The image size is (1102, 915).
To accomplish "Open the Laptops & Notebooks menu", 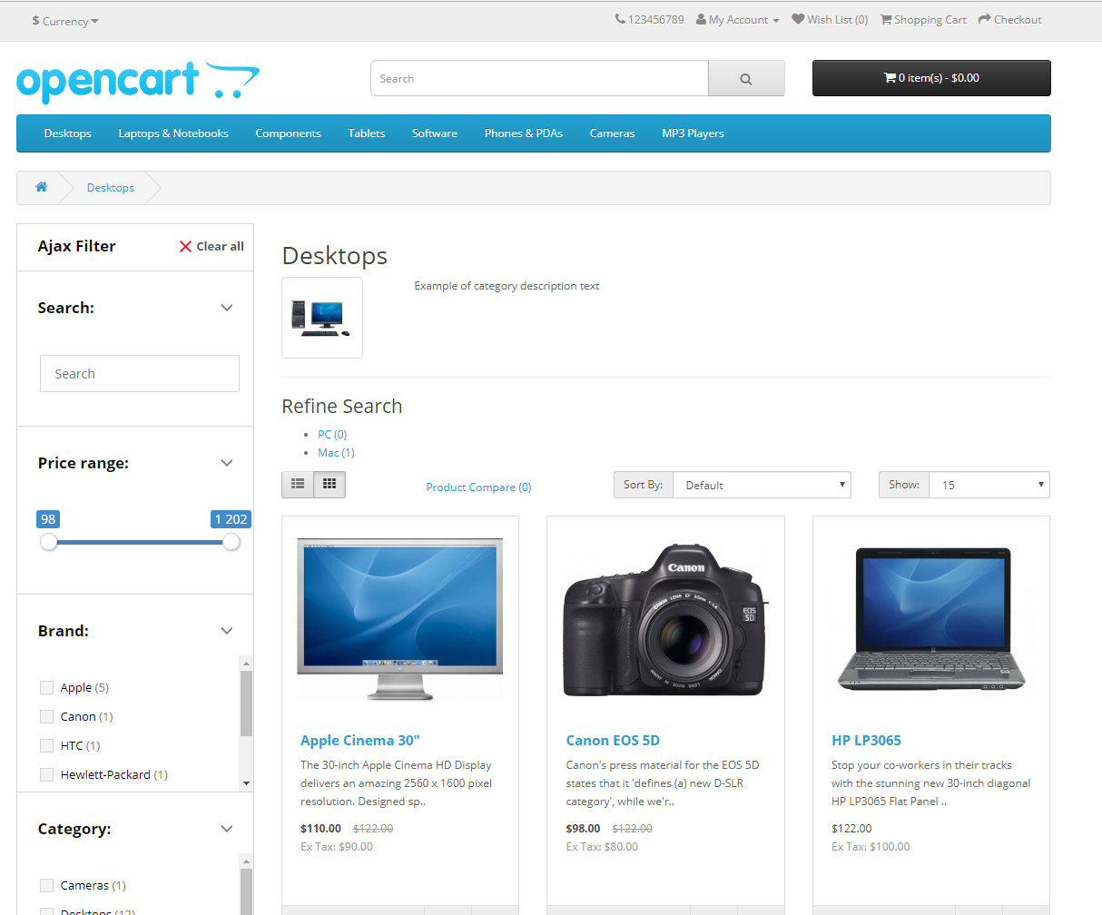I will (x=173, y=133).
